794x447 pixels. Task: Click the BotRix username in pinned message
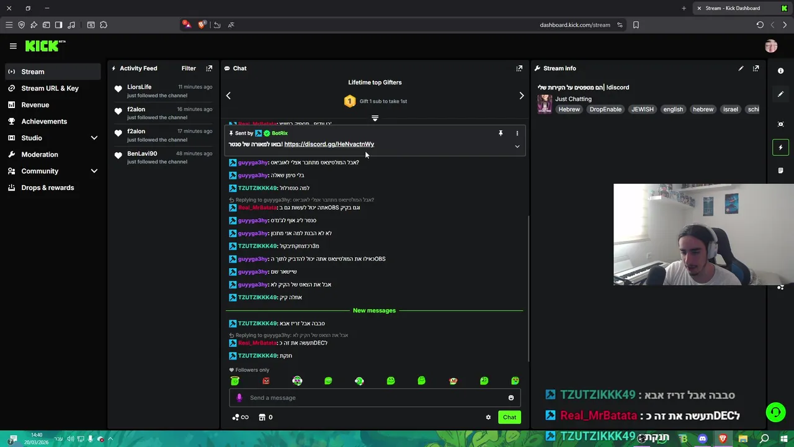280,133
